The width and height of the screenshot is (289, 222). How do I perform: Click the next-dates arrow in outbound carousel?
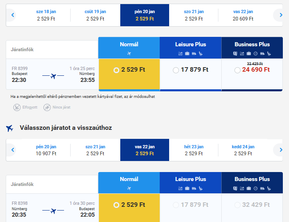click(281, 15)
